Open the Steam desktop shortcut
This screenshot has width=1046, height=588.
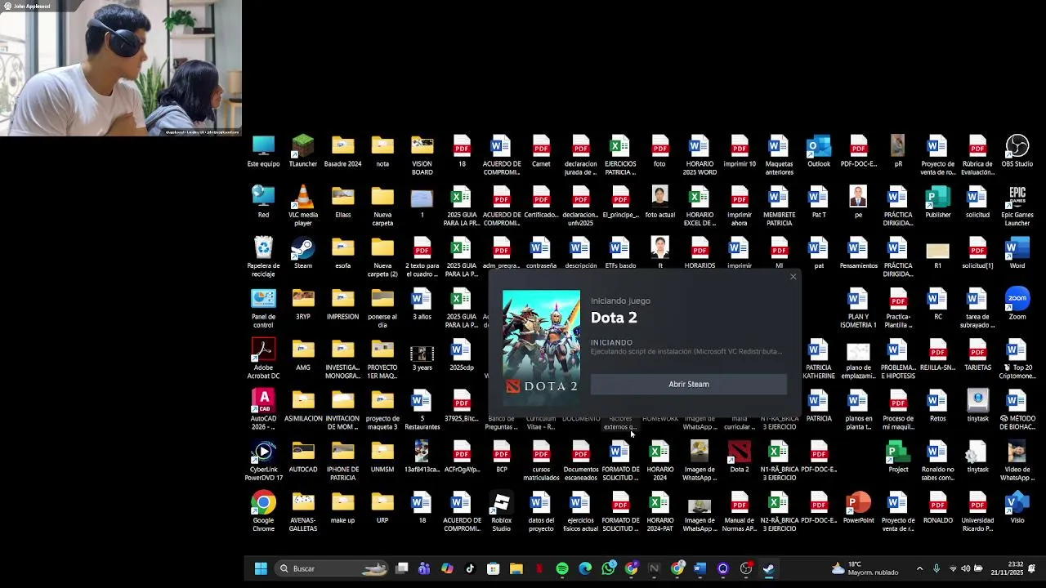(x=303, y=252)
